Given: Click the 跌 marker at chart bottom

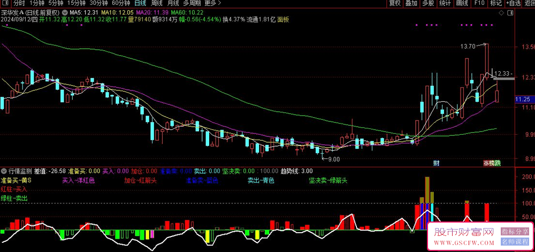Looking at the screenshot, I should (498, 163).
